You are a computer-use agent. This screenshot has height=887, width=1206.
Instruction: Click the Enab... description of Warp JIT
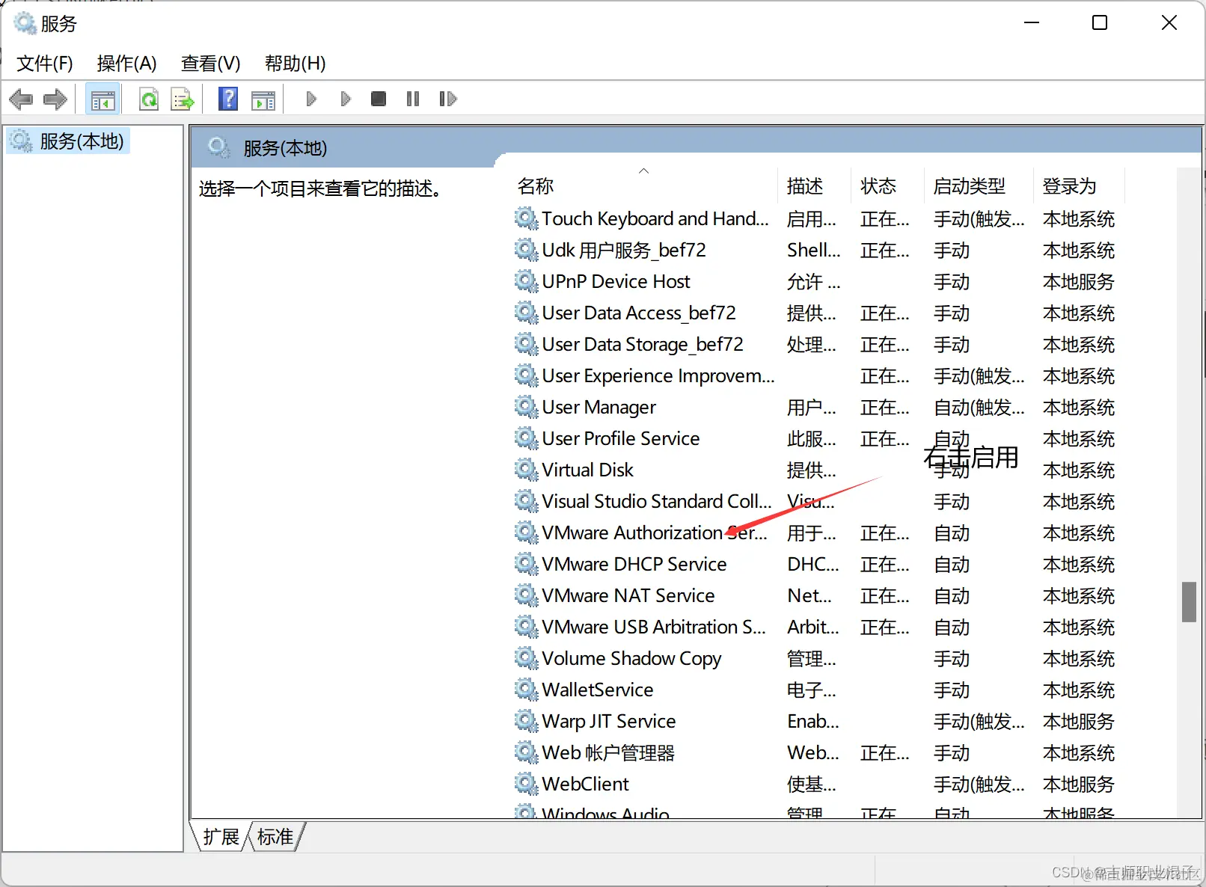[x=813, y=721]
